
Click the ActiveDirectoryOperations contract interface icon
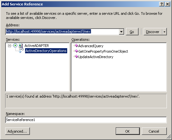tap(21, 51)
